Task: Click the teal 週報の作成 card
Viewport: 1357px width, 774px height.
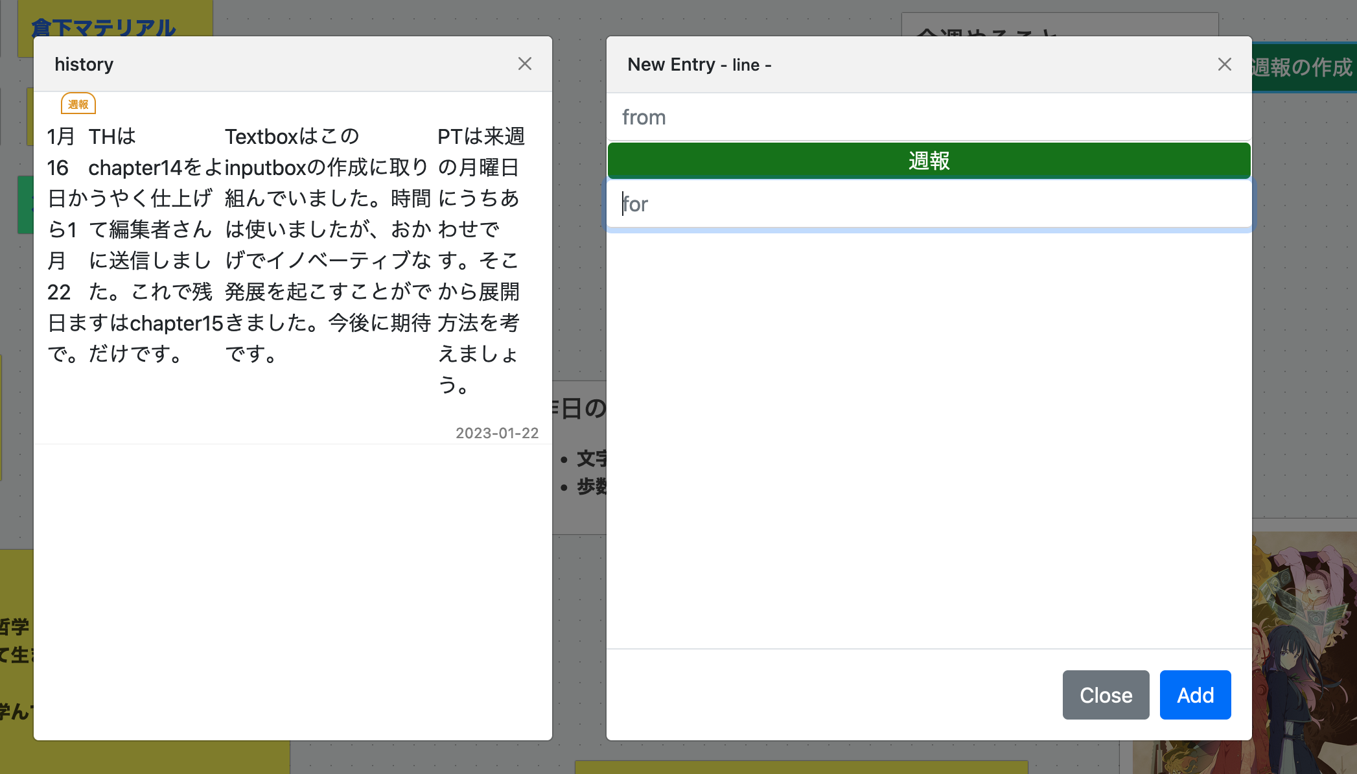Action: [x=1303, y=67]
